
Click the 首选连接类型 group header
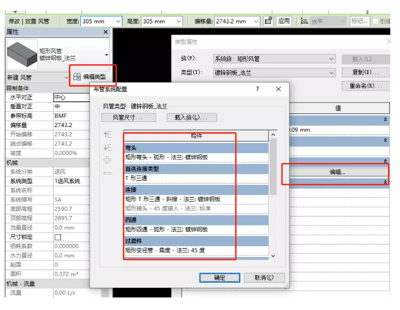point(196,169)
